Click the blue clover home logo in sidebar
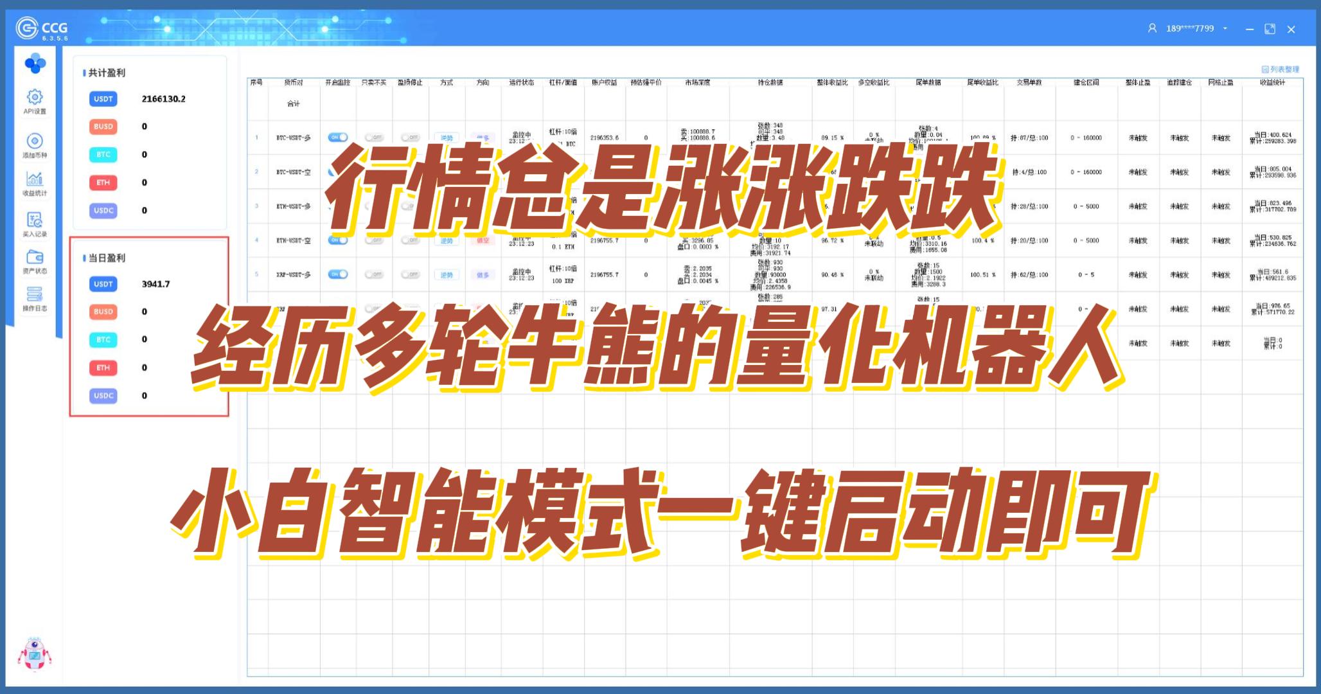The width and height of the screenshot is (1321, 694). click(x=35, y=64)
